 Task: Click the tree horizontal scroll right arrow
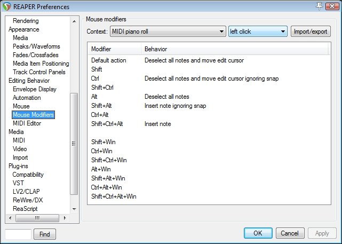click(65, 218)
